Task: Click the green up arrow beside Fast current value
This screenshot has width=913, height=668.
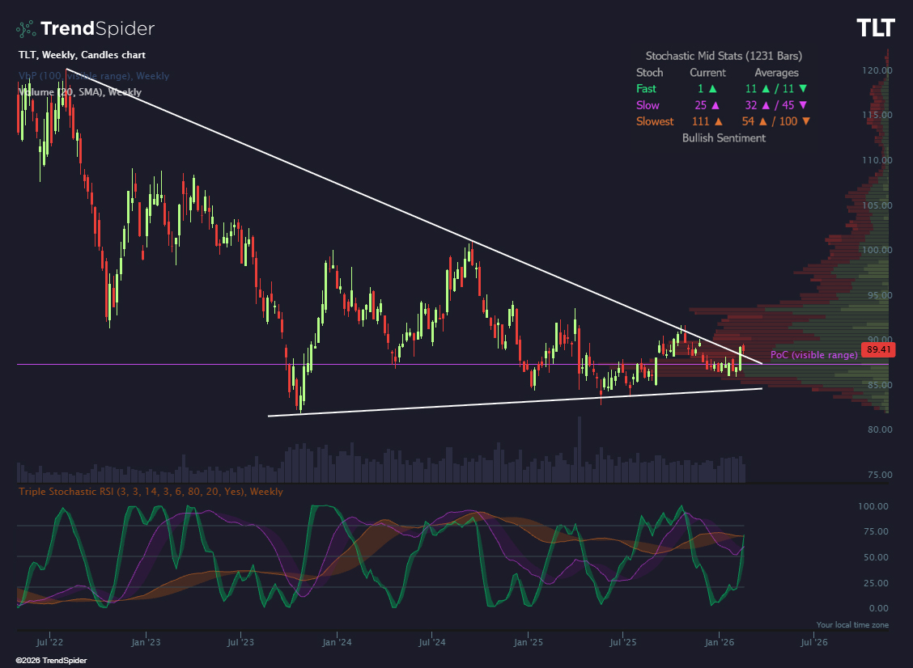Action: tap(713, 88)
